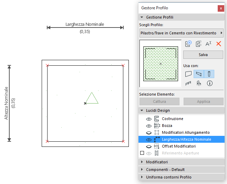Click the top-left red hotspot marker
The height and width of the screenshot is (184, 227).
click(x=47, y=65)
